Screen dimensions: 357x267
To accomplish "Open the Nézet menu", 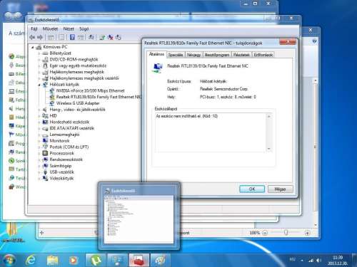I will coord(69,29).
